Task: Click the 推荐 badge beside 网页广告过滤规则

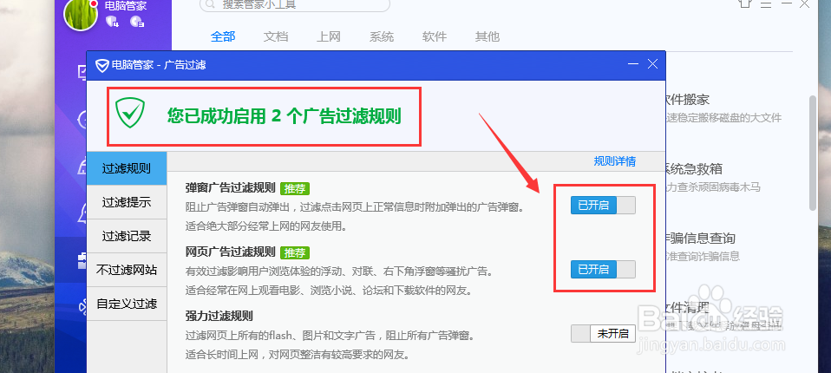Action: pos(295,252)
